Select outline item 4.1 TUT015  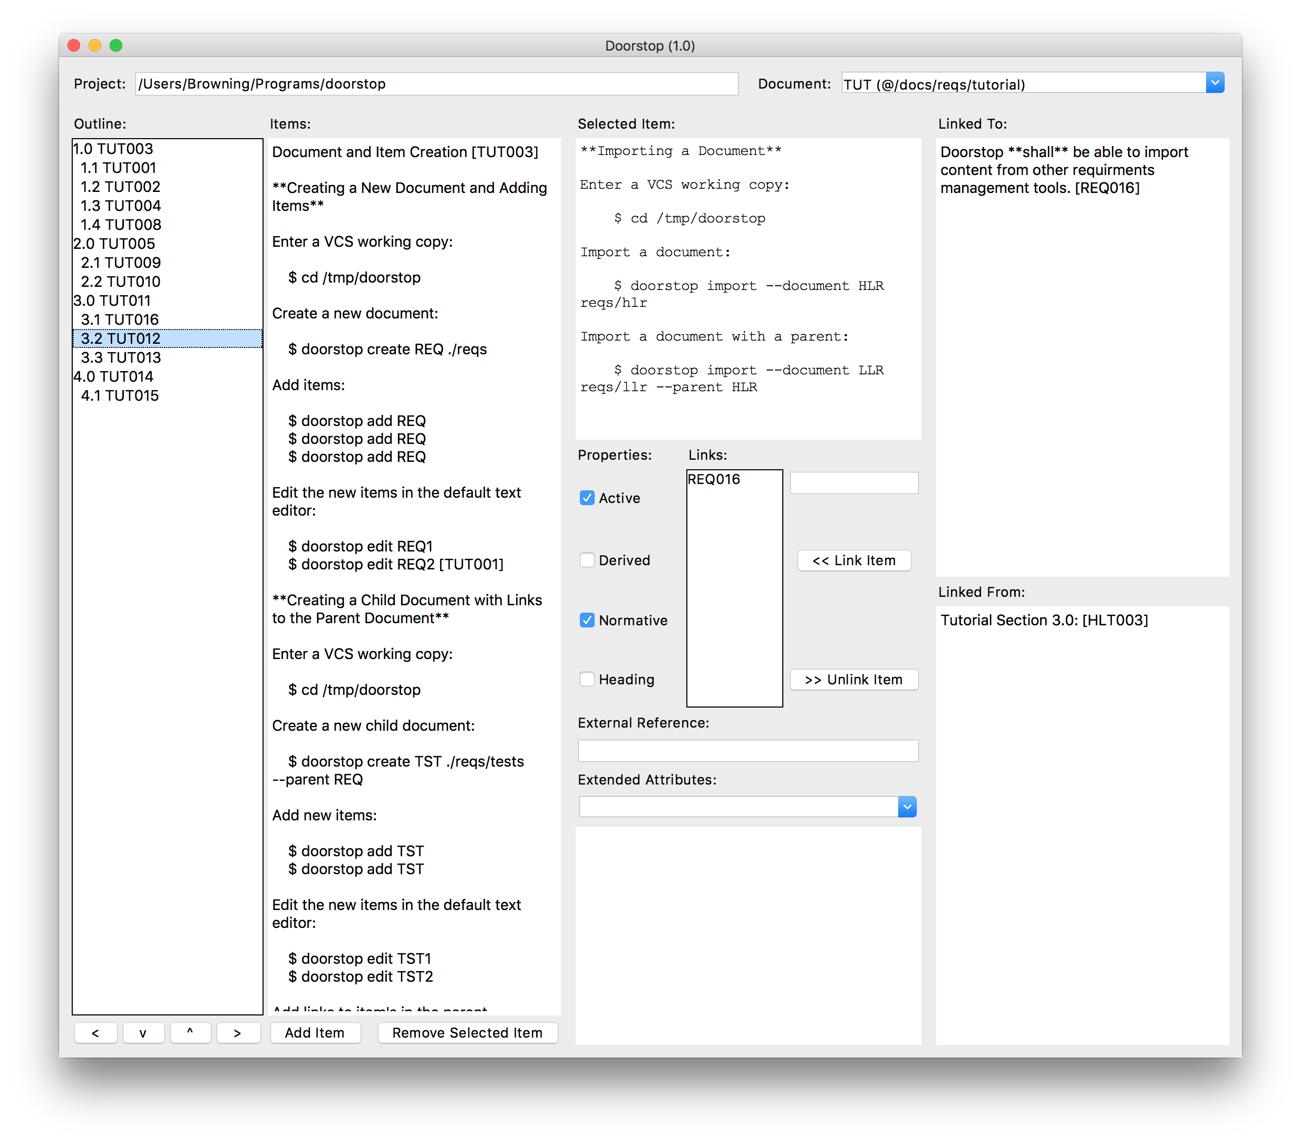point(168,395)
